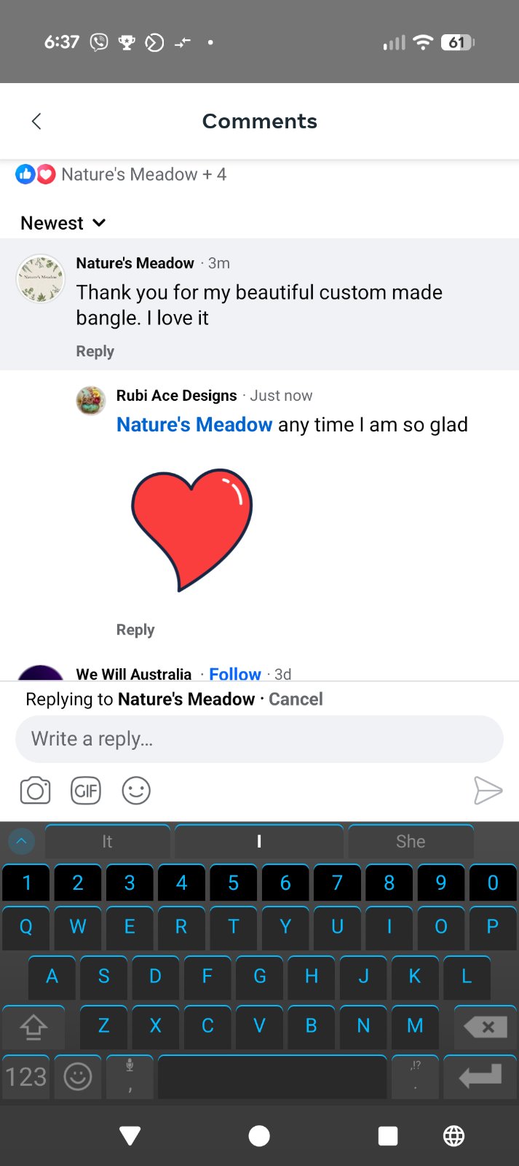Collapse the keyboard suggestion bar arrow
The image size is (519, 1166).
point(21,841)
